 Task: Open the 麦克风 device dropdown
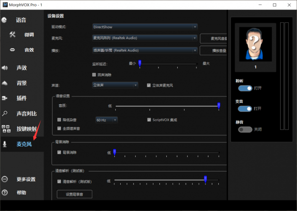tap(145, 38)
